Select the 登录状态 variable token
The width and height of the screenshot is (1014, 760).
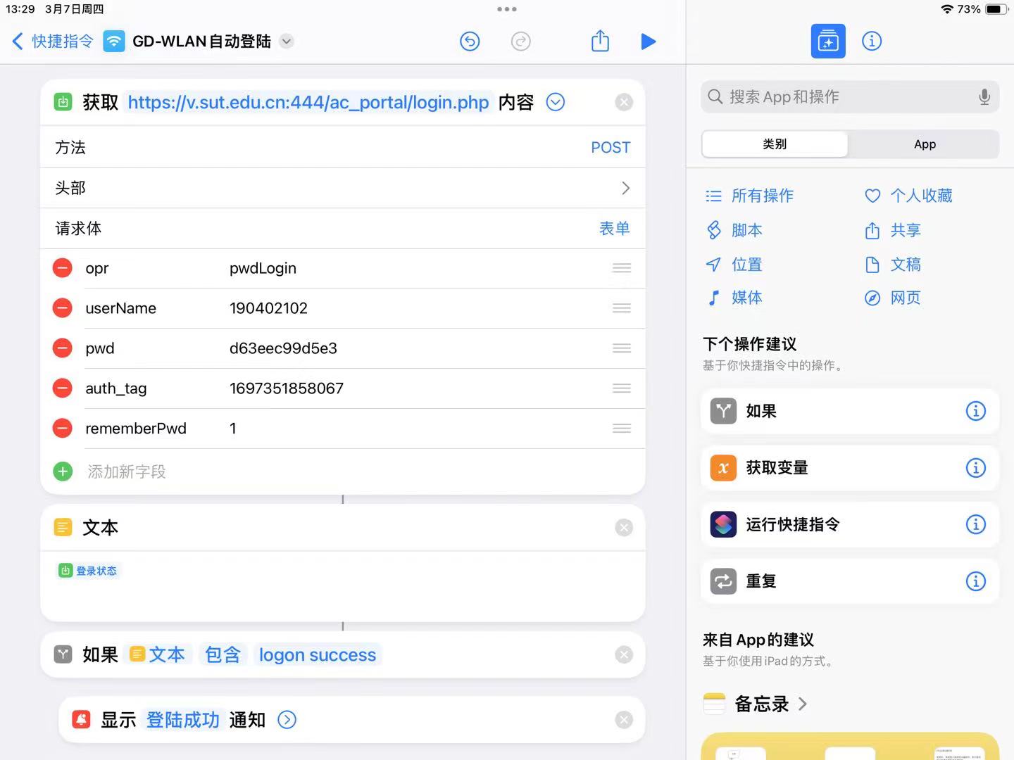(x=89, y=571)
